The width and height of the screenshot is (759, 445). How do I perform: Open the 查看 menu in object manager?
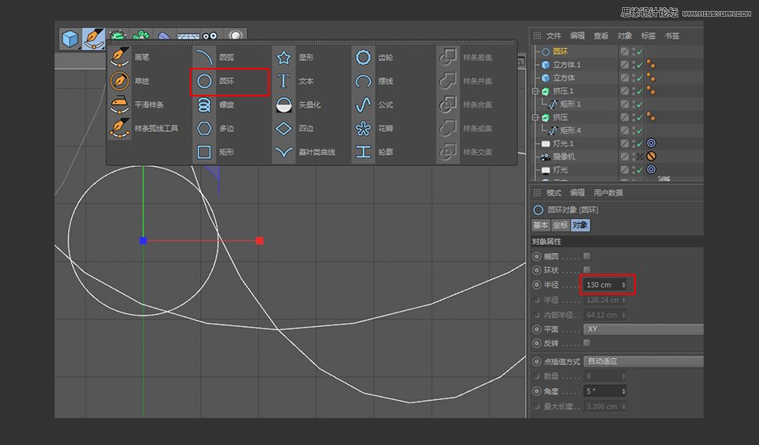[601, 36]
